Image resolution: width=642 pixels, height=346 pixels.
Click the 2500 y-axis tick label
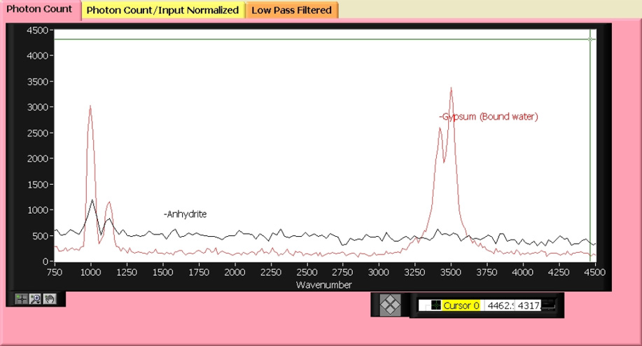tap(37, 133)
